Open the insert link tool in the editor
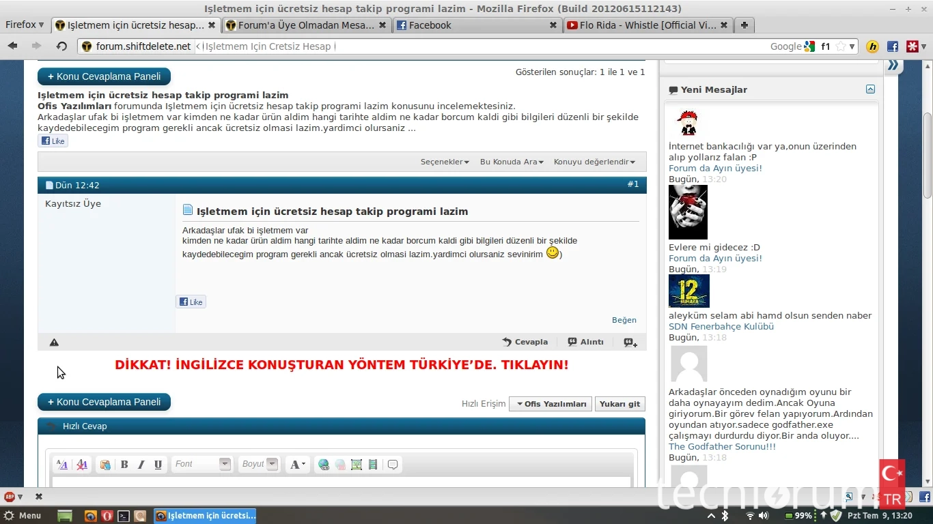This screenshot has width=933, height=524. (x=323, y=465)
